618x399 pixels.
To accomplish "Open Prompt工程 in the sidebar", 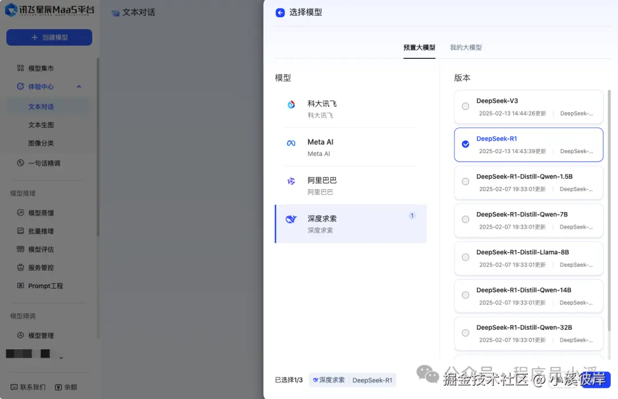I will coord(45,286).
